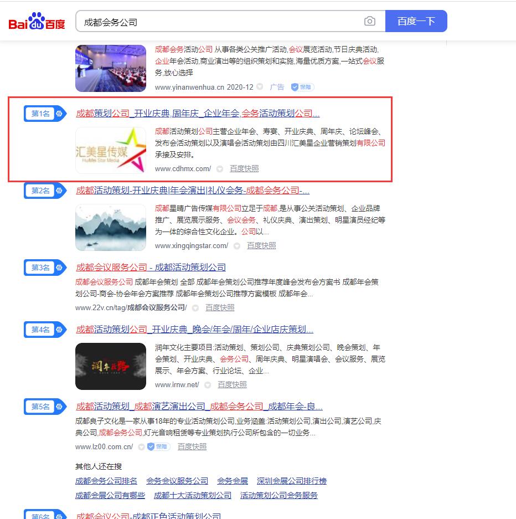Click 保障 badge beside yinanwenhua ad

pyautogui.click(x=302, y=87)
